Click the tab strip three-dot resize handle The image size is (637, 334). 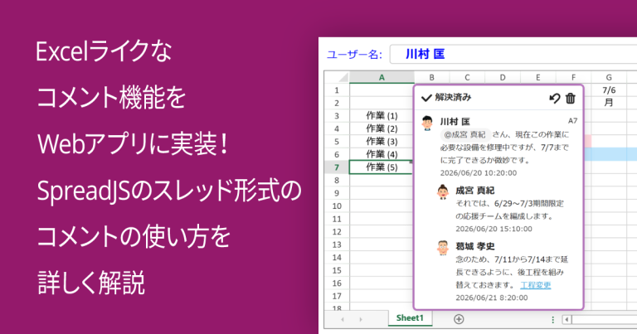(552, 320)
